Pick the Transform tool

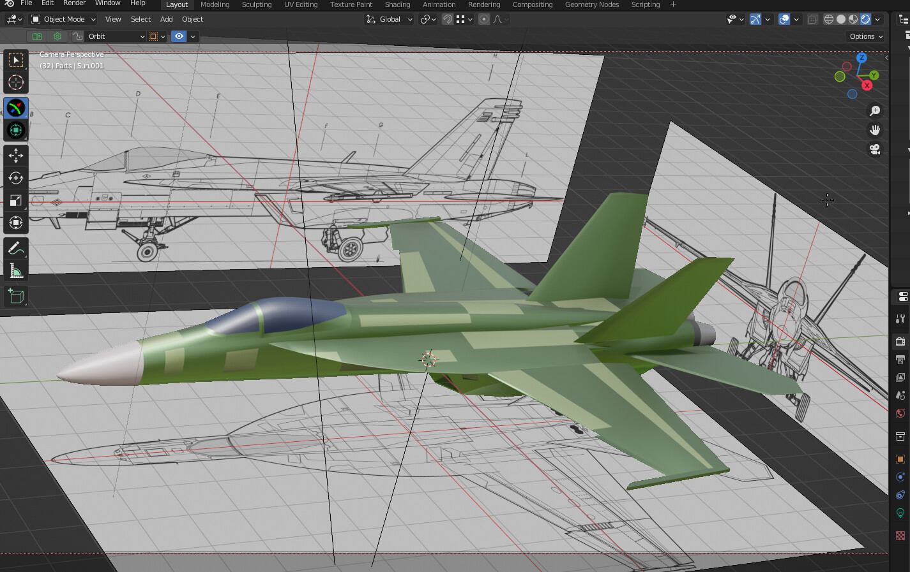tap(16, 223)
